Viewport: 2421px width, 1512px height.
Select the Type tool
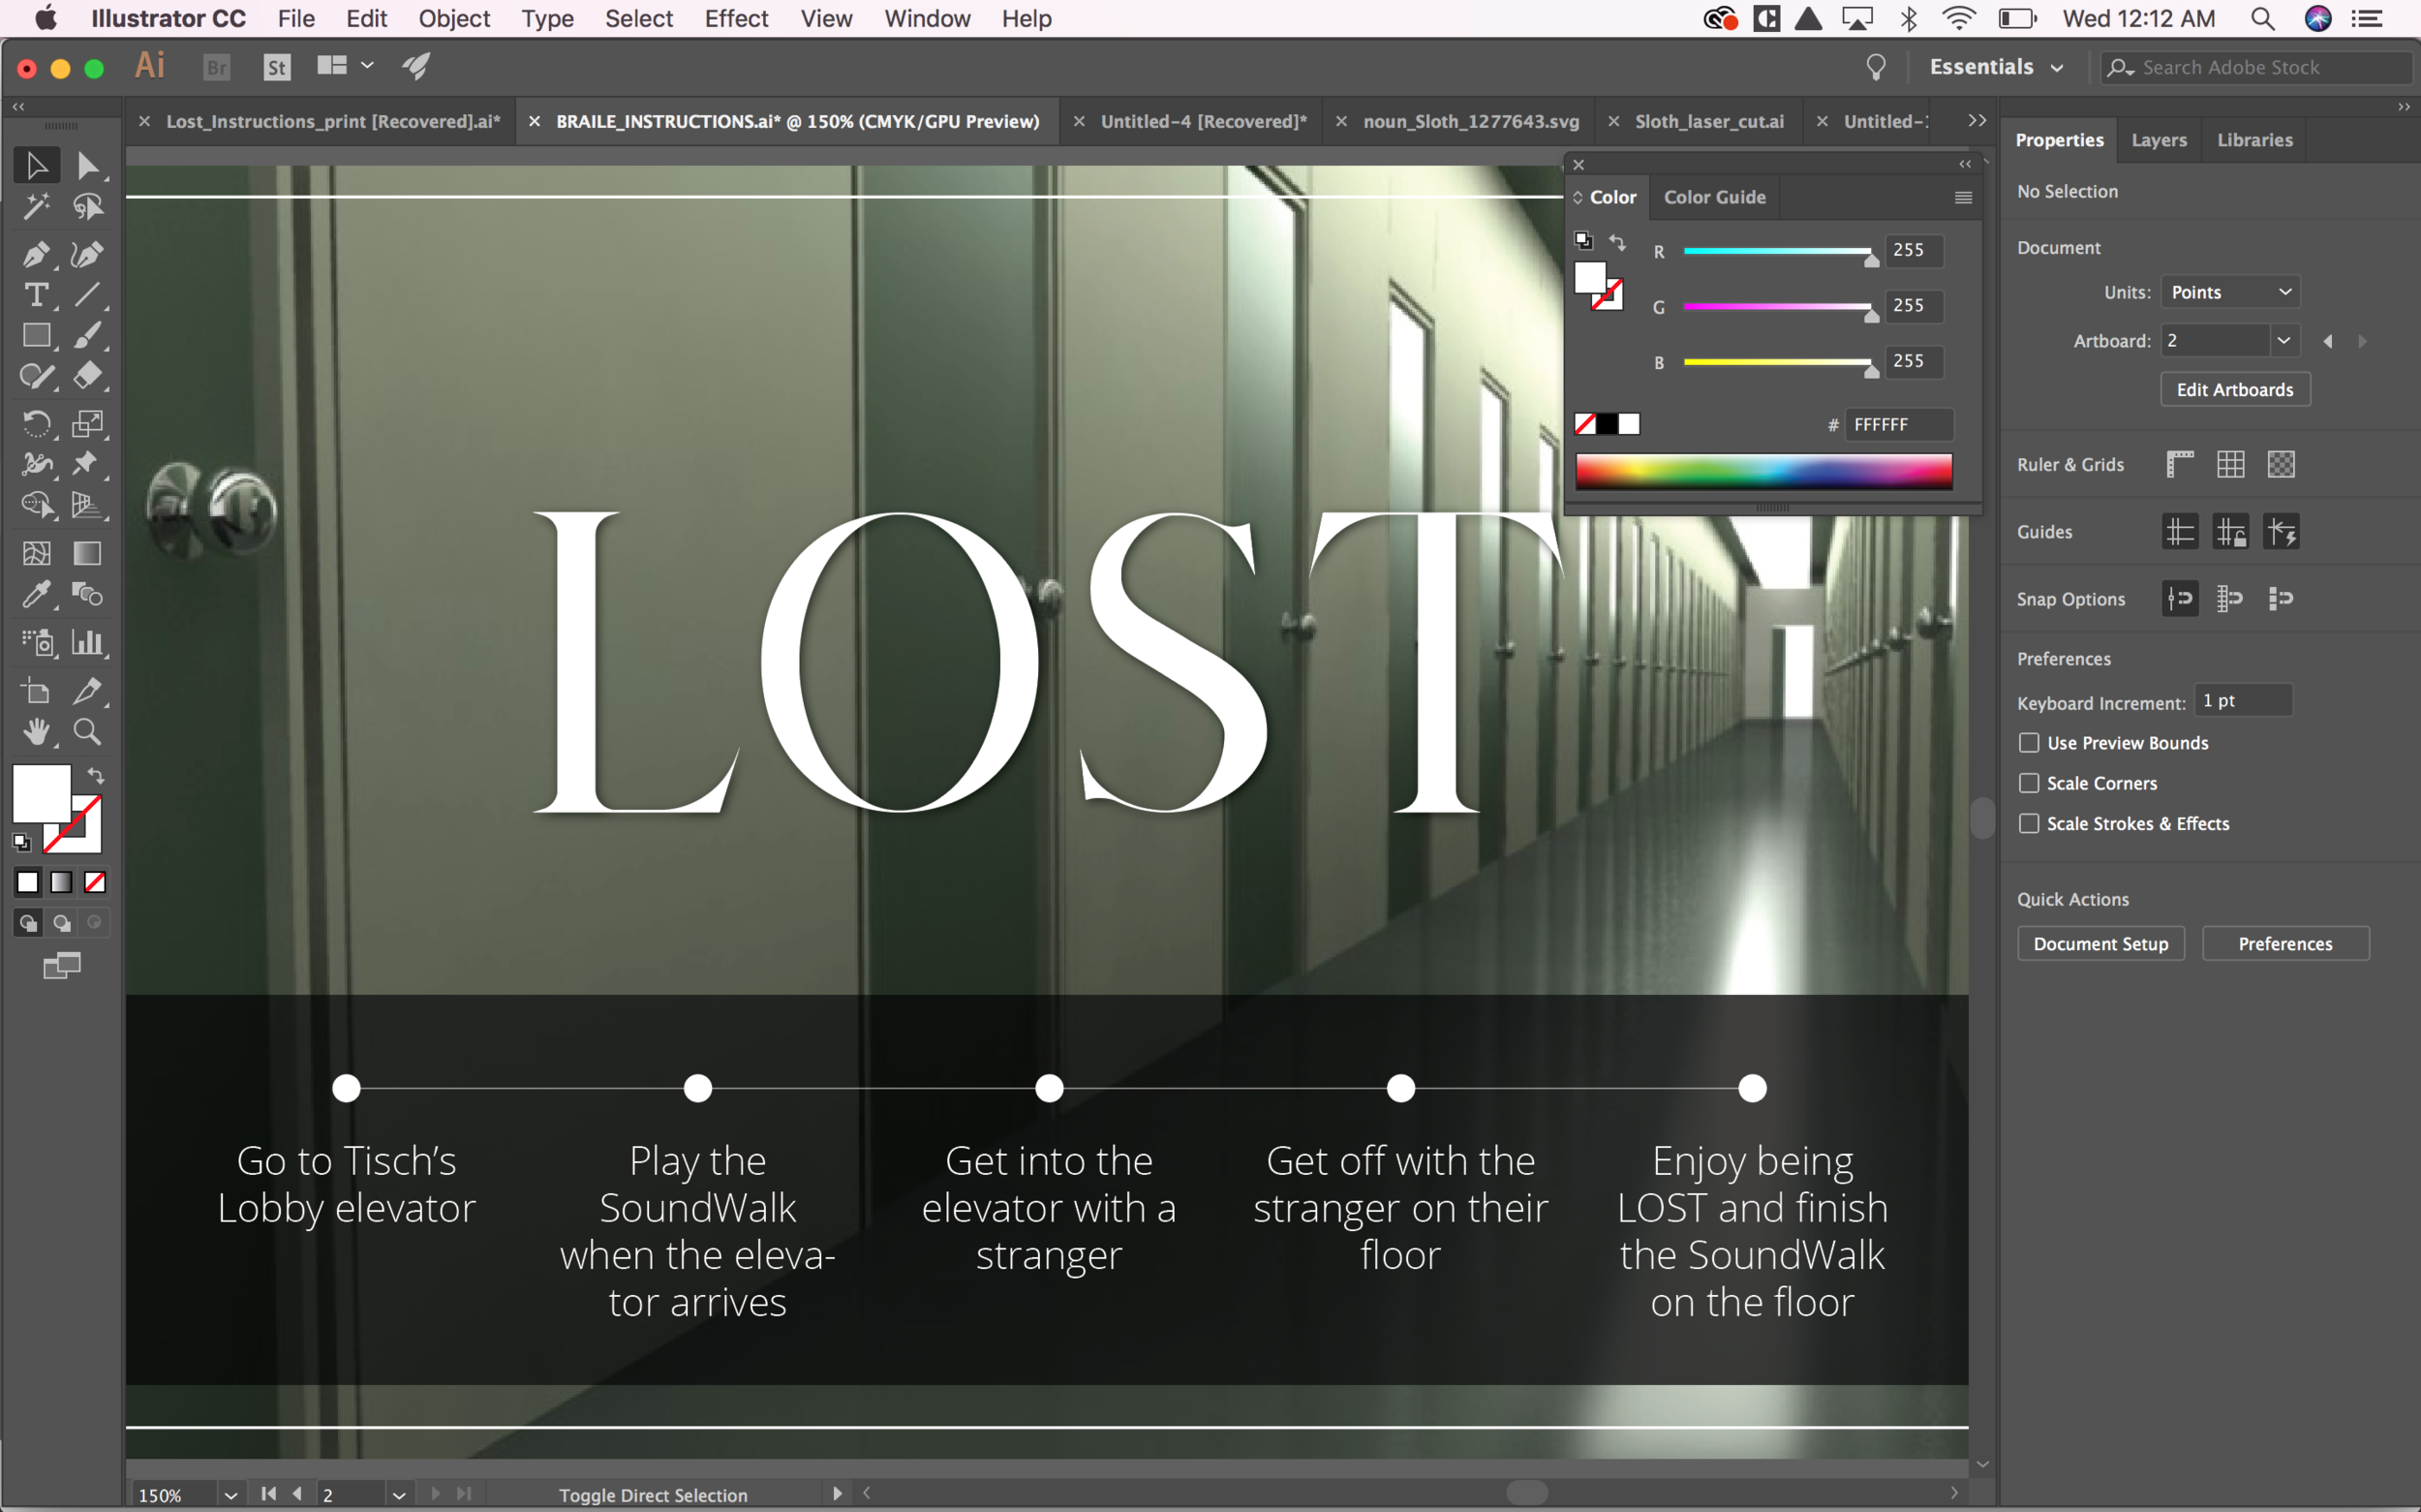(36, 295)
